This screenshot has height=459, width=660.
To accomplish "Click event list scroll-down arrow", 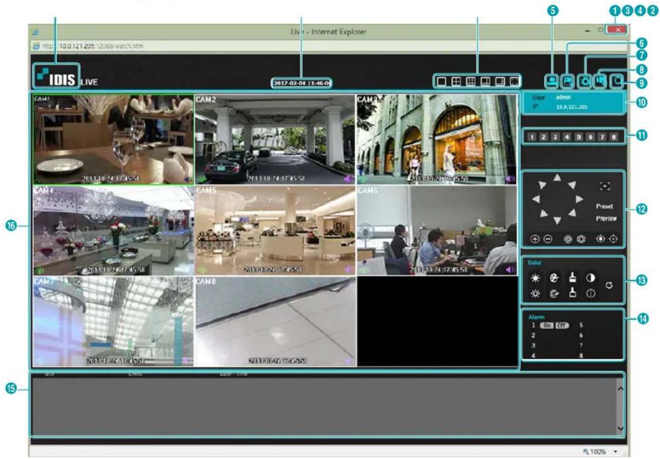I will point(620,429).
